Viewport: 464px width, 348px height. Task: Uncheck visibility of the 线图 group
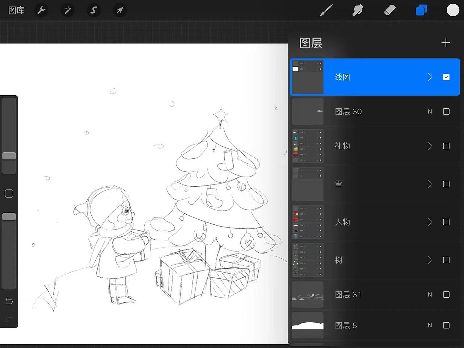(446, 77)
